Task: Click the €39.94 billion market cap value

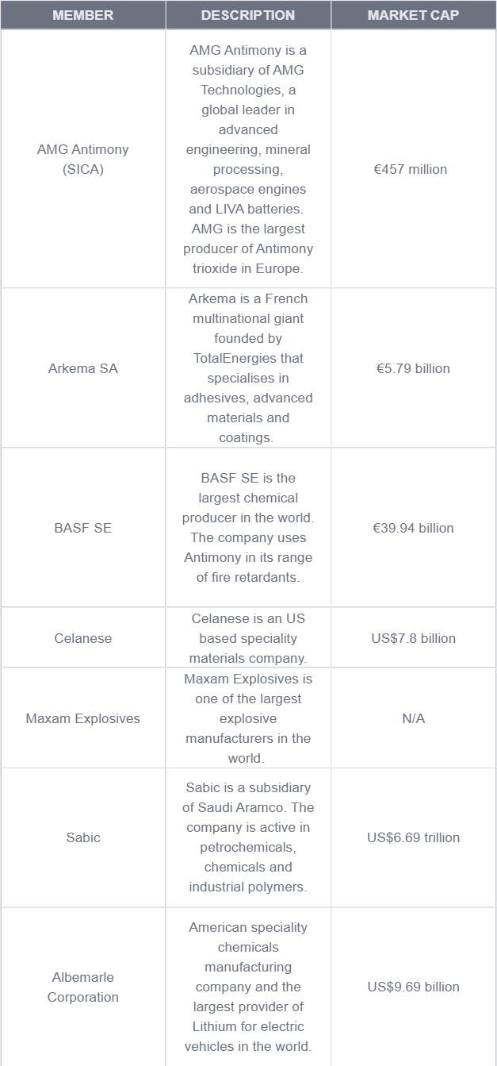Action: [413, 528]
